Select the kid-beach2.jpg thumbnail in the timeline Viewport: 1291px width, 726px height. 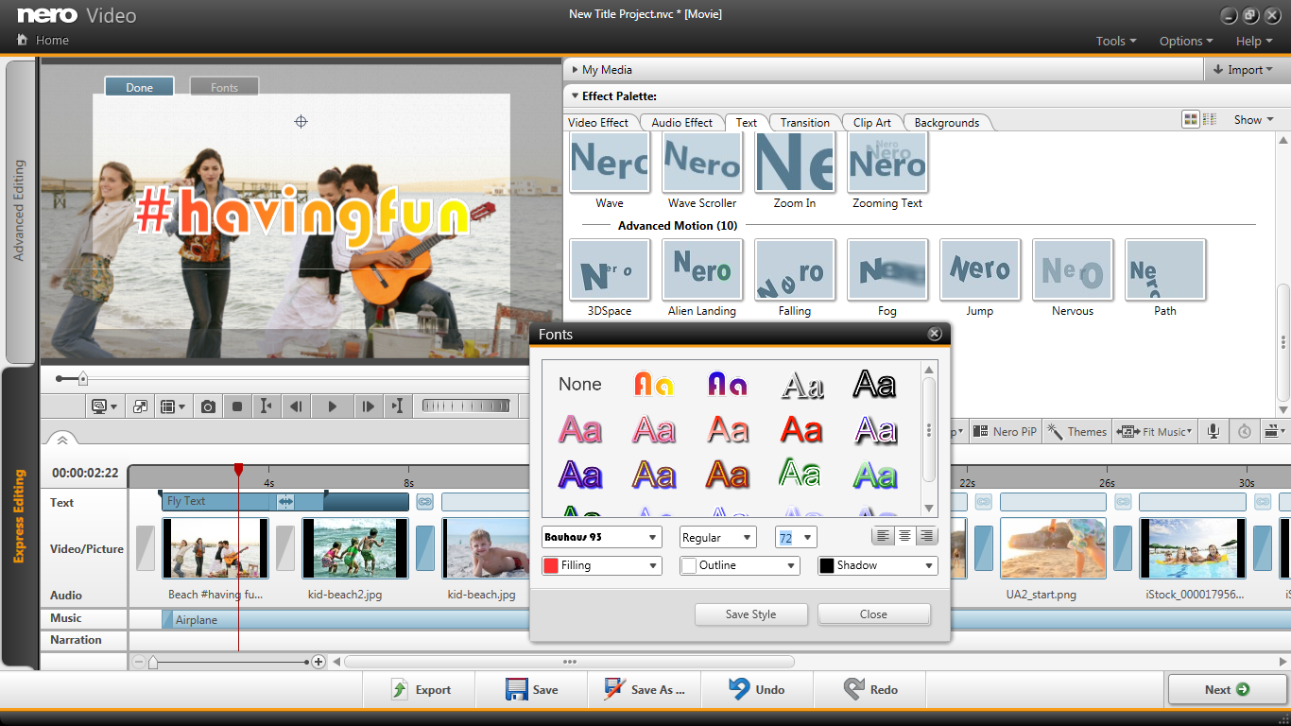coord(354,548)
